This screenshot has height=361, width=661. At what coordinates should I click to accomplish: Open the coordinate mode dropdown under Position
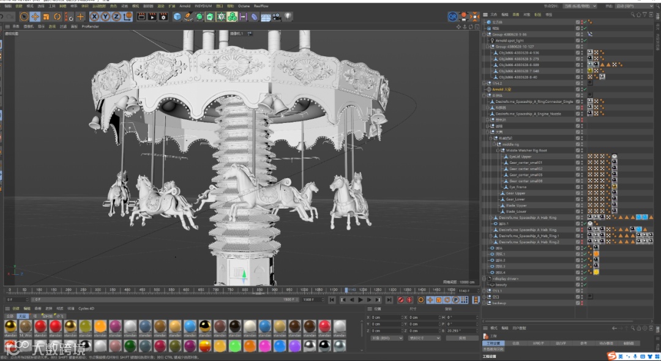[x=387, y=338]
